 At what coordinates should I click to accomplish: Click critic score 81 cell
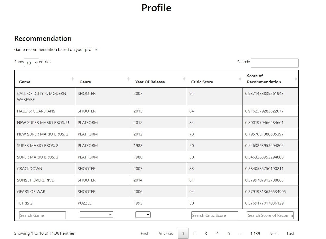(215, 180)
